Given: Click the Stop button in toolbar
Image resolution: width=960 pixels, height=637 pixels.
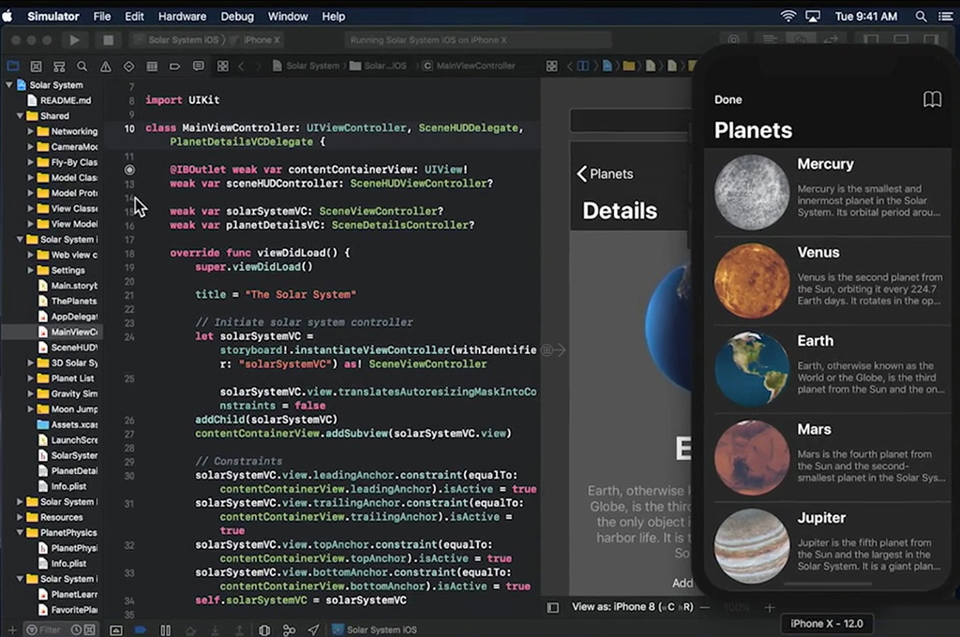Looking at the screenshot, I should point(108,40).
